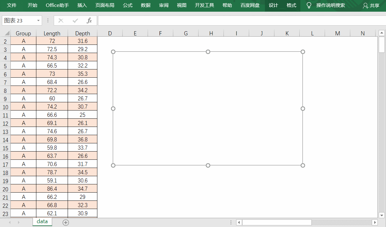Click the chart's bottom-right resize handle
Viewport: 386px width, 227px height.
[303, 165]
